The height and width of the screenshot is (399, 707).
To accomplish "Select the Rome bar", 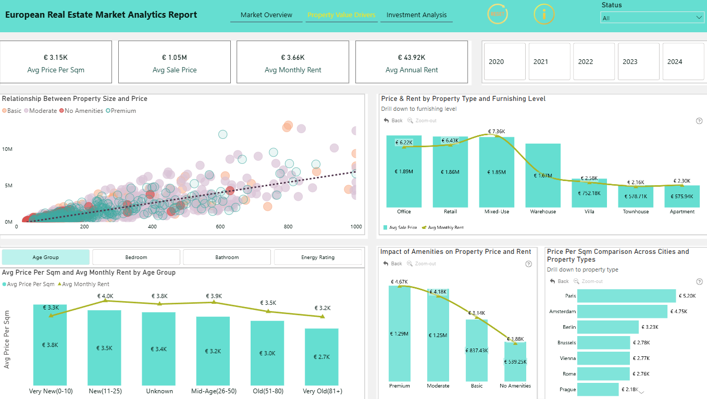I will pos(603,374).
